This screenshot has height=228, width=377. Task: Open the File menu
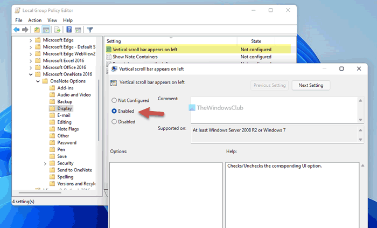(x=19, y=20)
